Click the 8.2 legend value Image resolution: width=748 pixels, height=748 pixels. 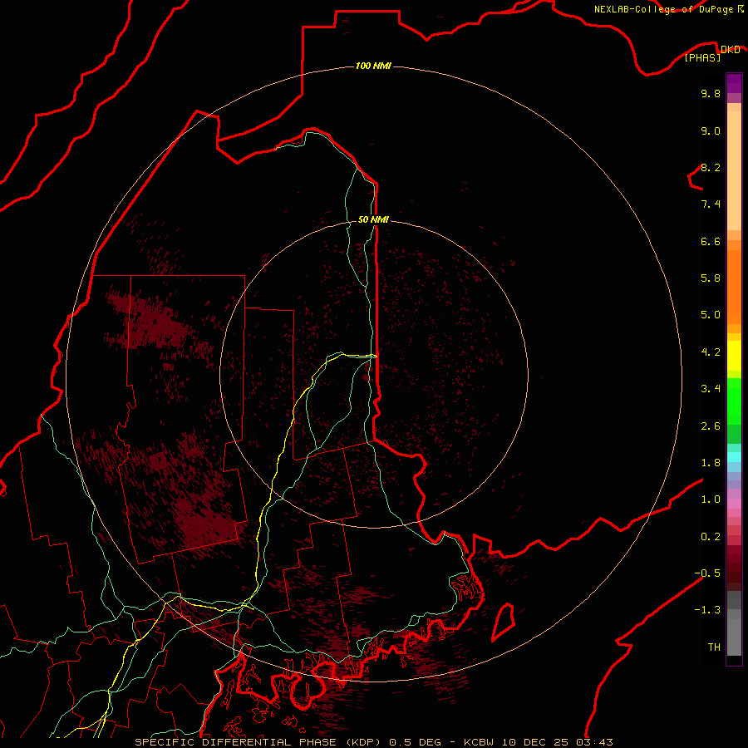(x=711, y=167)
